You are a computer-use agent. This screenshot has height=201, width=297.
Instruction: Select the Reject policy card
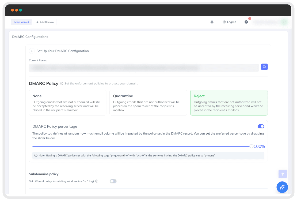[229, 103]
